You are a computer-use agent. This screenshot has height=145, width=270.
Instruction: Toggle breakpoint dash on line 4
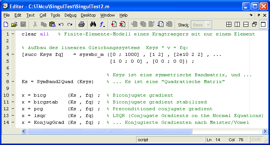13,54
